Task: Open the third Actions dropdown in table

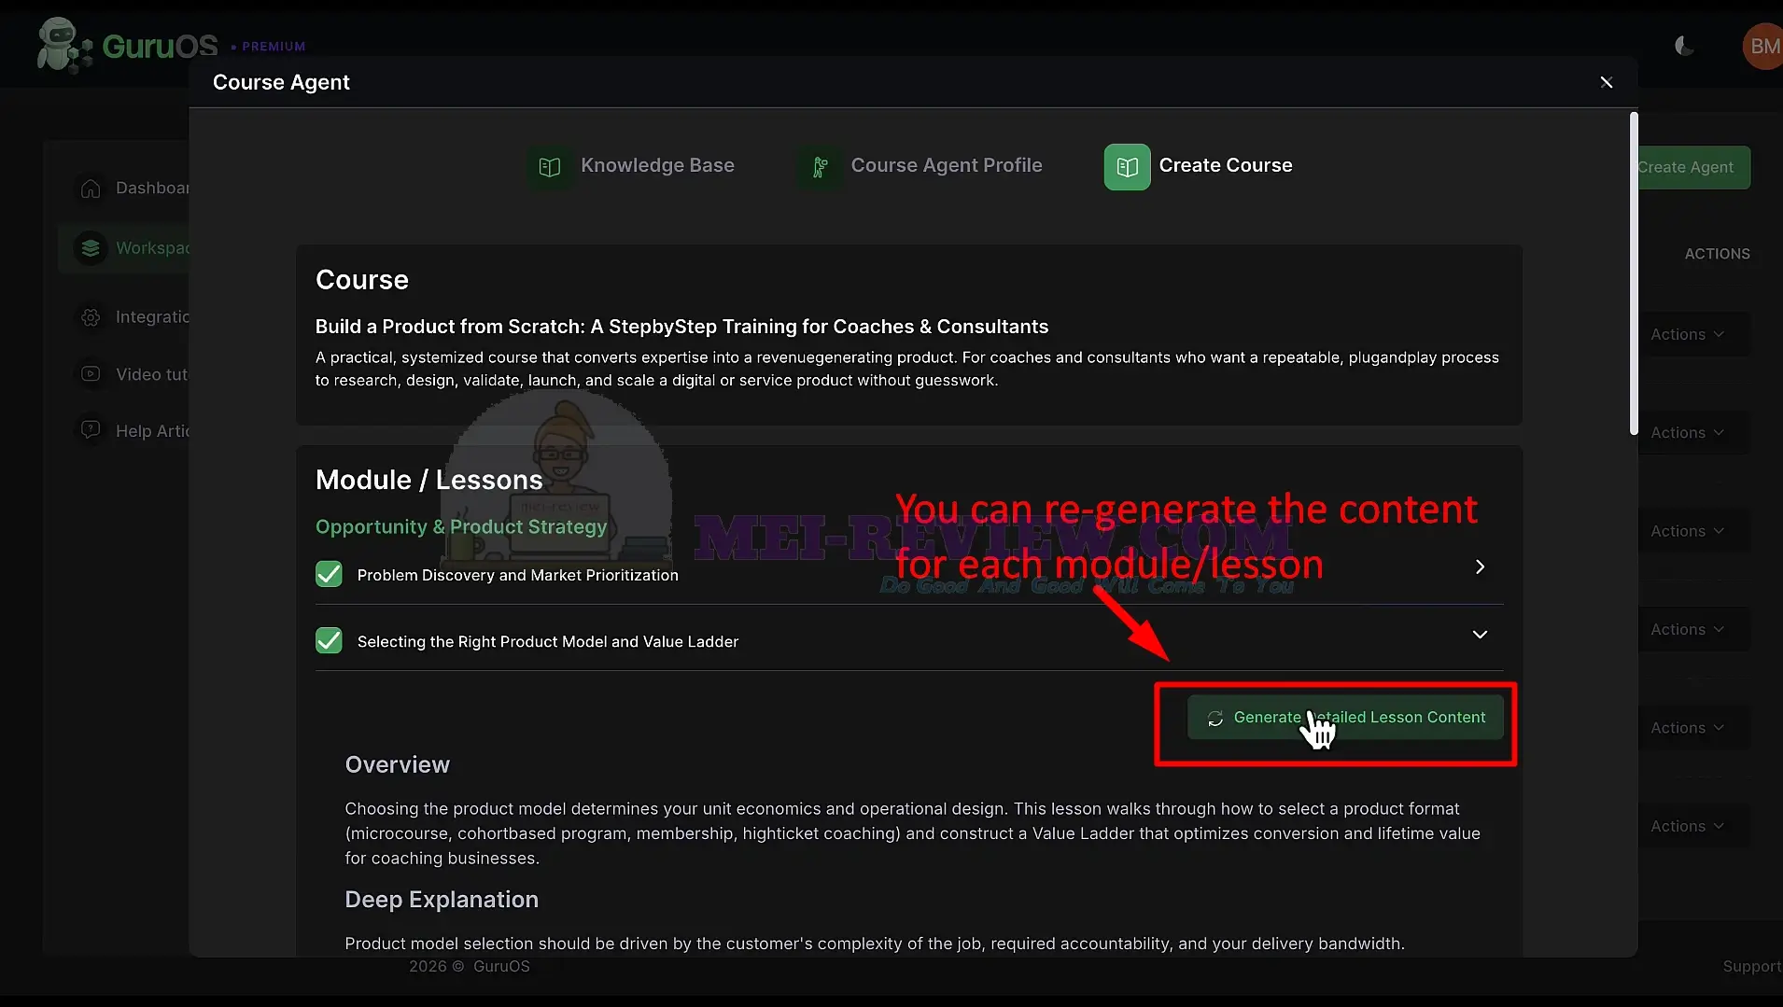Action: click(x=1687, y=531)
